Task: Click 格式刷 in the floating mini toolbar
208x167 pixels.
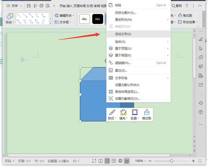Action: [x=147, y=115]
